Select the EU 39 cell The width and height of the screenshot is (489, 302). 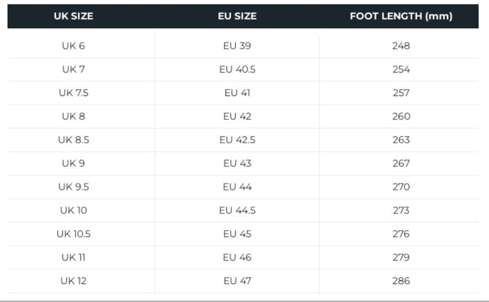click(237, 46)
